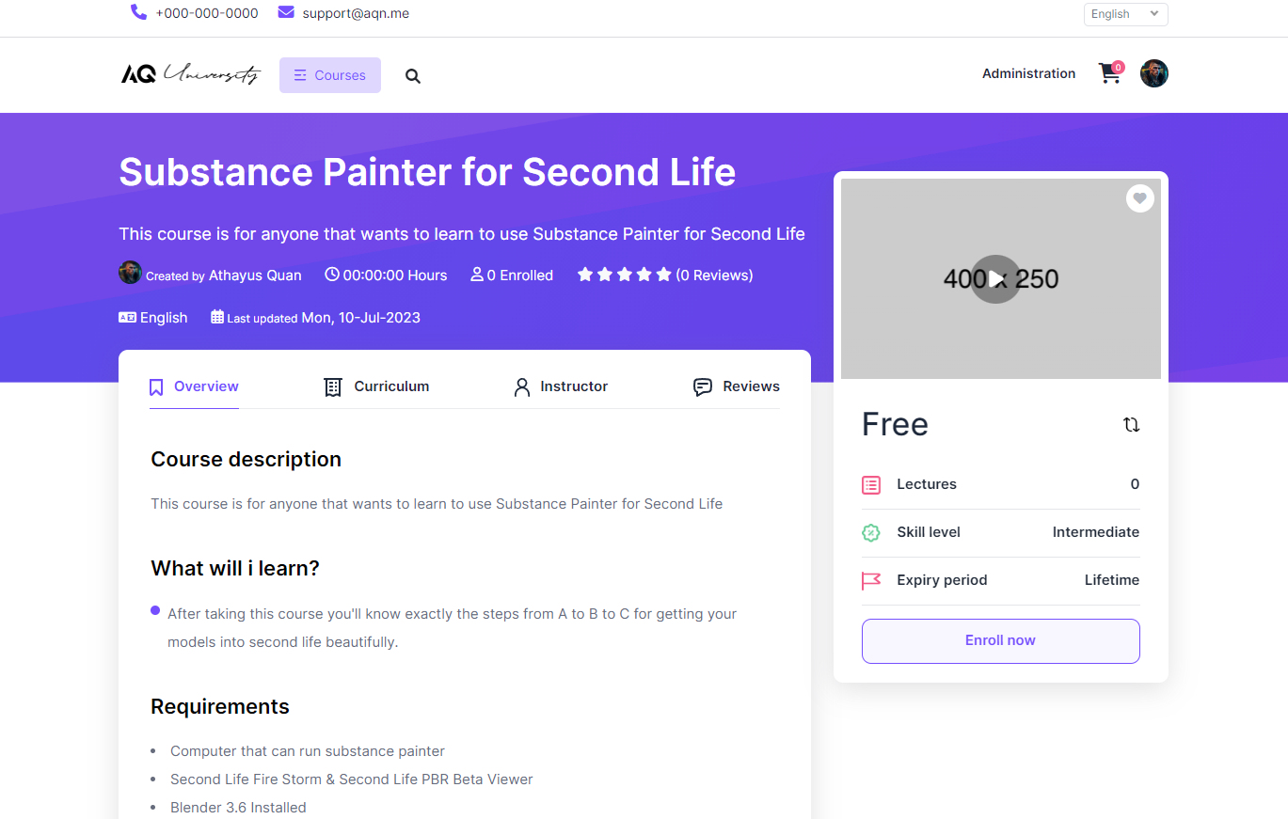
Task: Click the clock icon by Hours
Action: pos(332,275)
